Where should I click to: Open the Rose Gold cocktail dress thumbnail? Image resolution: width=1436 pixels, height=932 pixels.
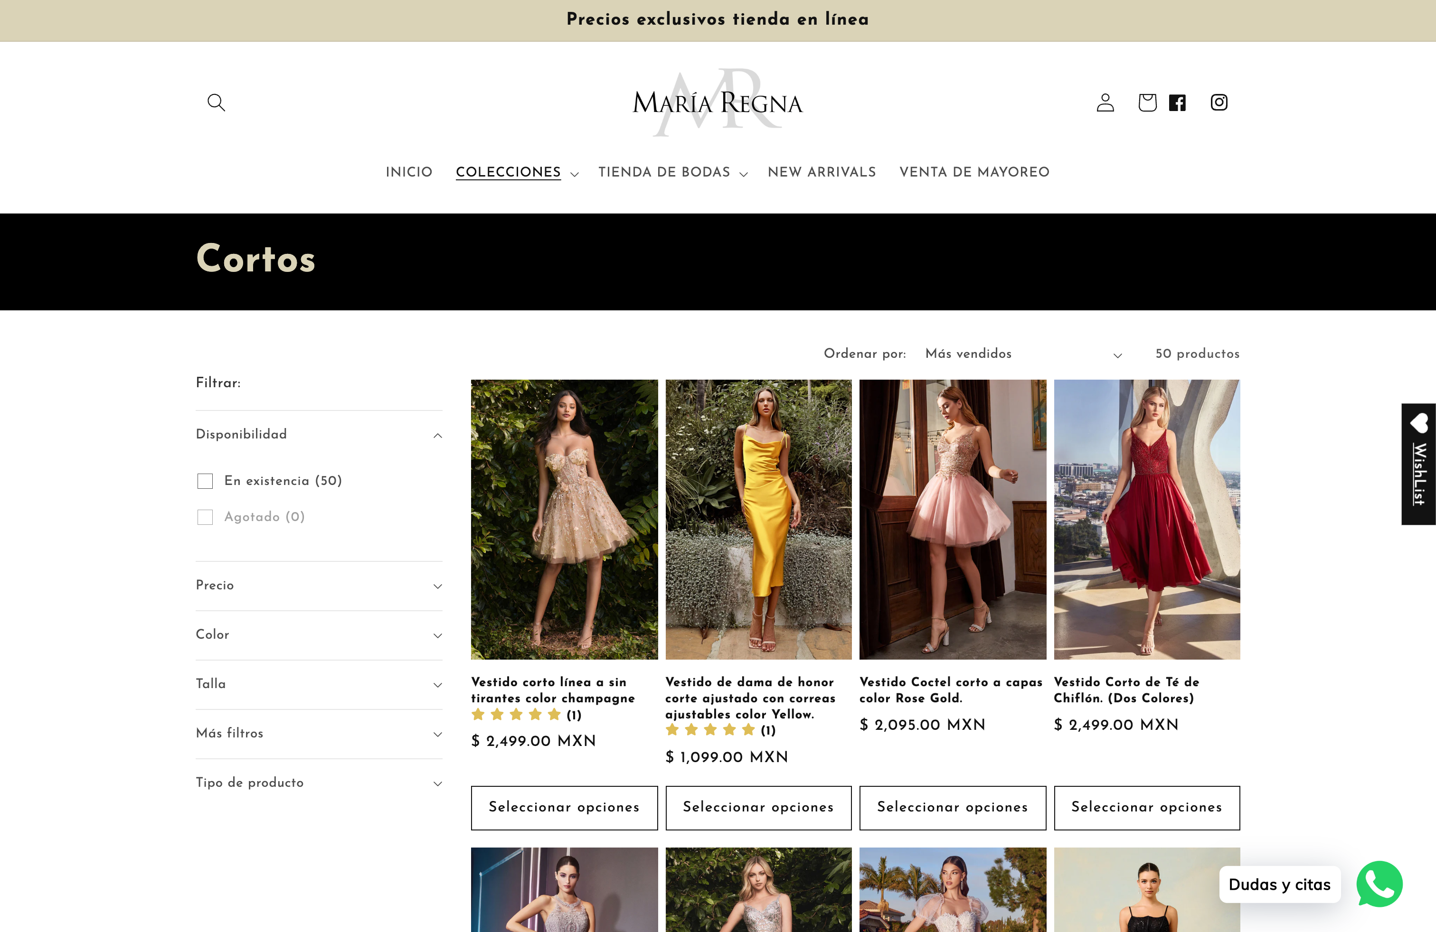[x=953, y=520]
